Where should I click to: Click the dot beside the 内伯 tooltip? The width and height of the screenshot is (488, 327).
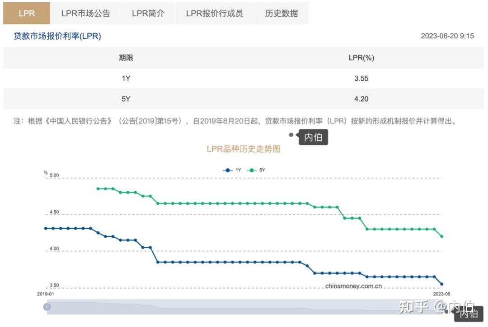(291, 134)
